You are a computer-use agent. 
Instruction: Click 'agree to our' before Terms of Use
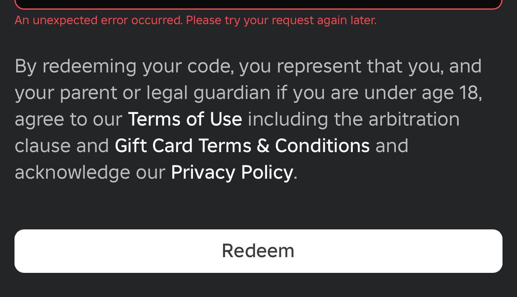(x=68, y=119)
